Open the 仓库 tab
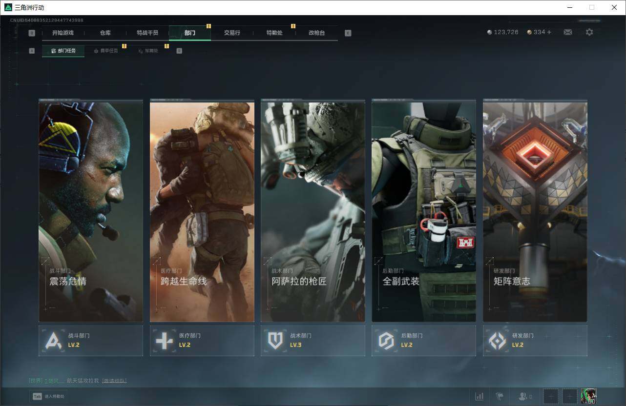The width and height of the screenshot is (626, 406). coord(105,33)
